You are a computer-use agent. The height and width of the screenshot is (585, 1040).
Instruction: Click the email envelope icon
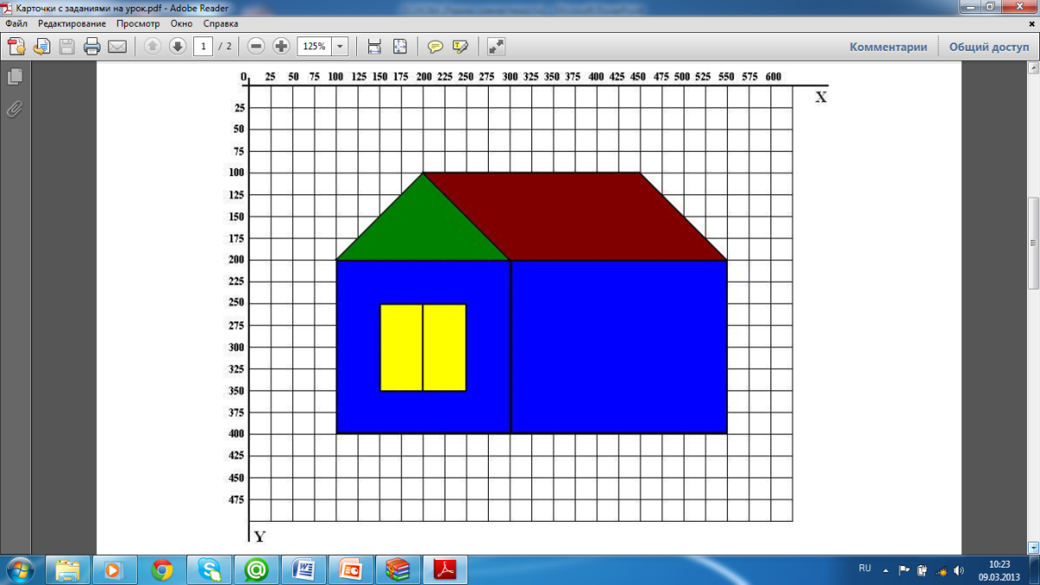[117, 47]
